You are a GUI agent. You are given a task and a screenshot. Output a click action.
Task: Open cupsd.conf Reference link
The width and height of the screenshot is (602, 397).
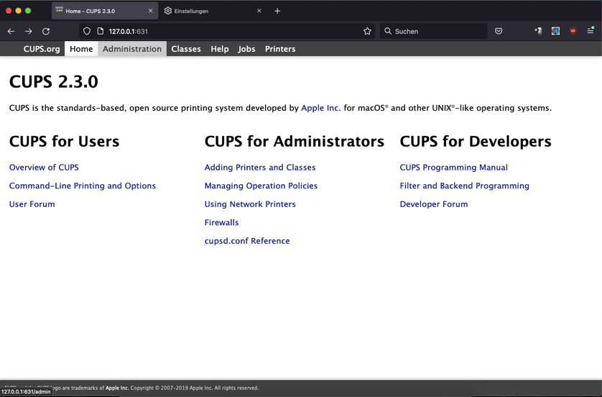247,241
